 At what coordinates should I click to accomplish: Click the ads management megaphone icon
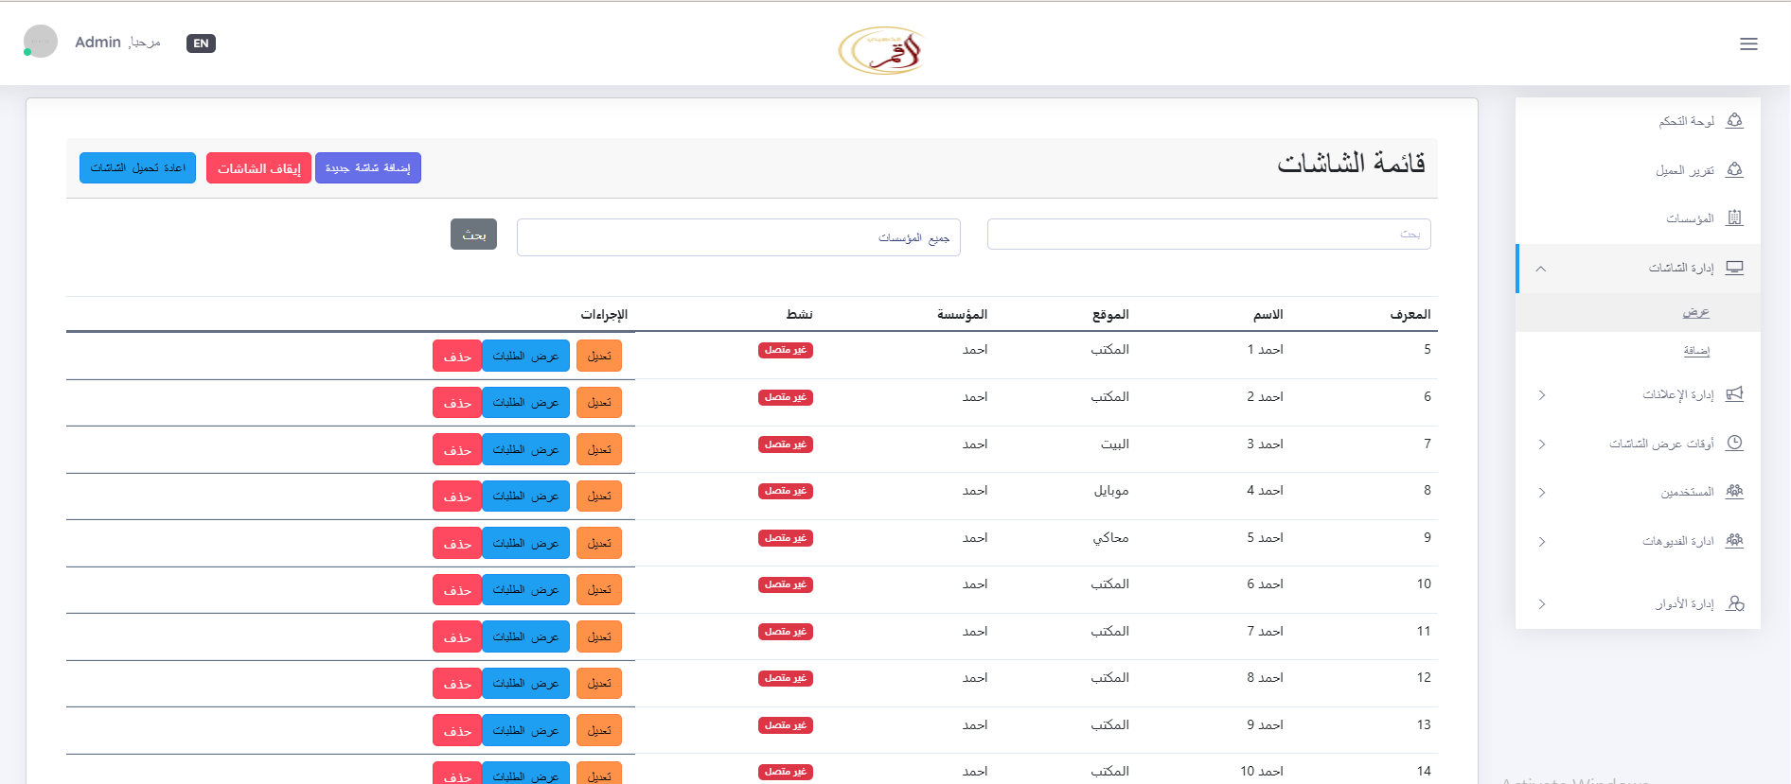1734,394
